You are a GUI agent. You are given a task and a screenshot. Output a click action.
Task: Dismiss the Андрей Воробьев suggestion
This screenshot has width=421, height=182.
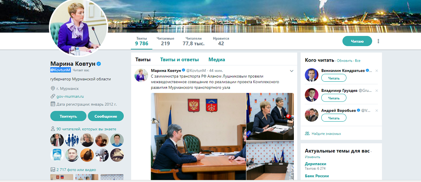[376, 111]
